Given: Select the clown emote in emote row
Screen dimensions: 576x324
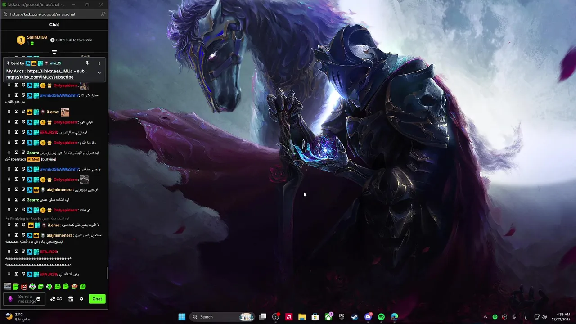Looking at the screenshot, I should pos(32,286).
